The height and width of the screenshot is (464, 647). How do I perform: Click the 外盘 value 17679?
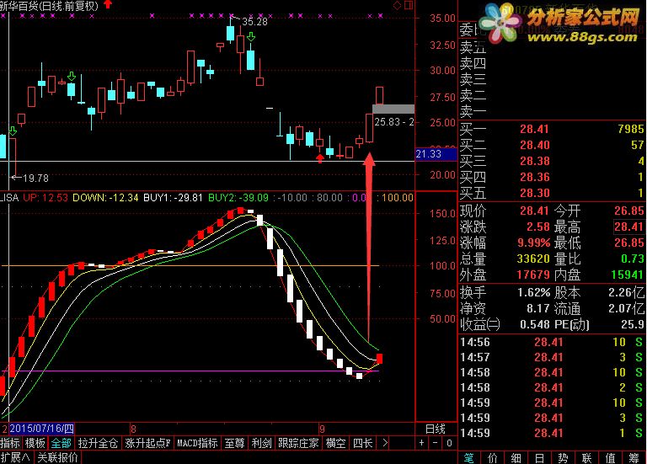(533, 275)
